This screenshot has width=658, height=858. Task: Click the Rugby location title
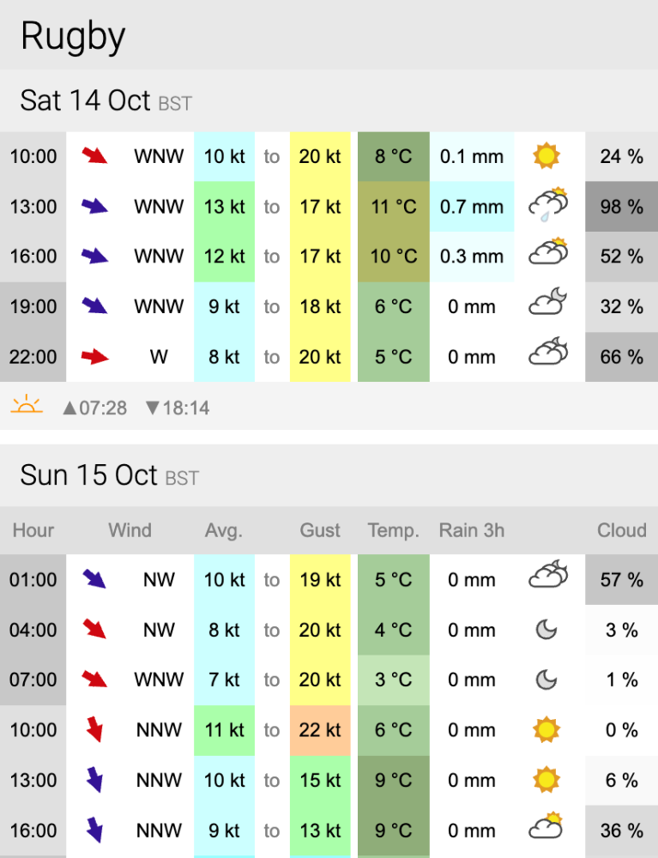point(73,37)
